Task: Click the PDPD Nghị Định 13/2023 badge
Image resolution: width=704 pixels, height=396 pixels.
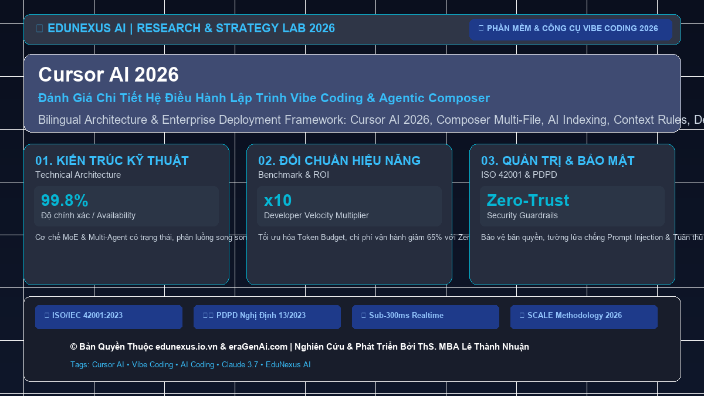Action: tap(267, 317)
